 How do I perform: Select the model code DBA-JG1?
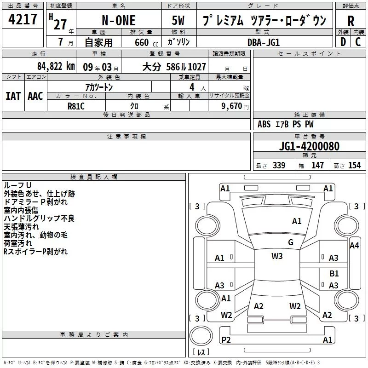click(264, 42)
